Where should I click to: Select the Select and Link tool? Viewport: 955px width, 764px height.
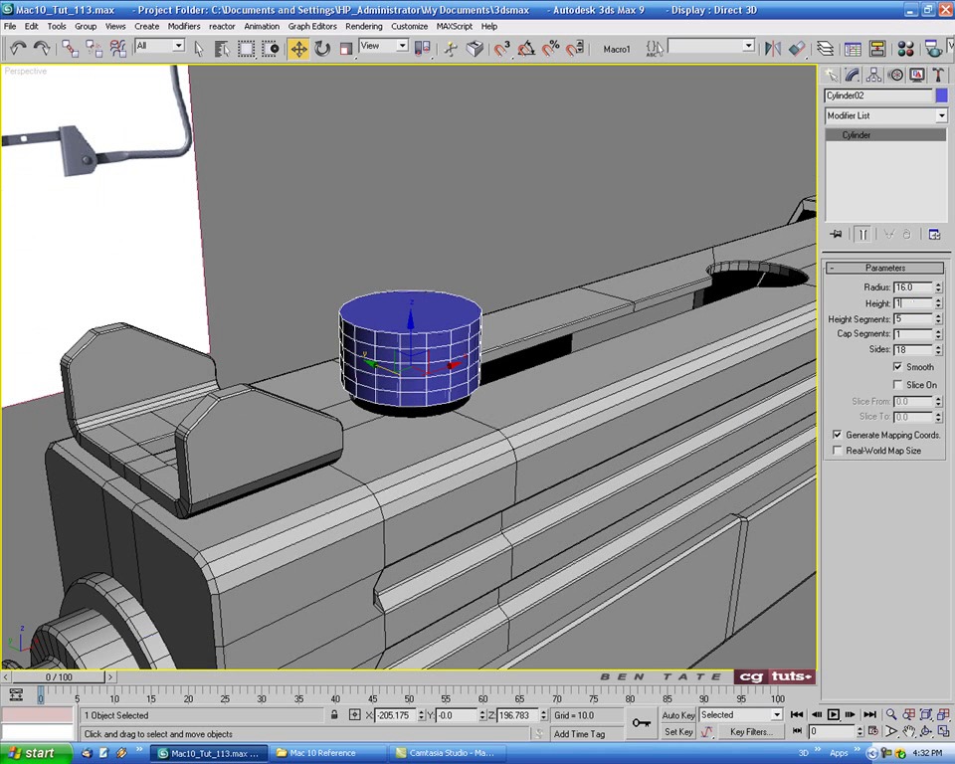[70, 48]
